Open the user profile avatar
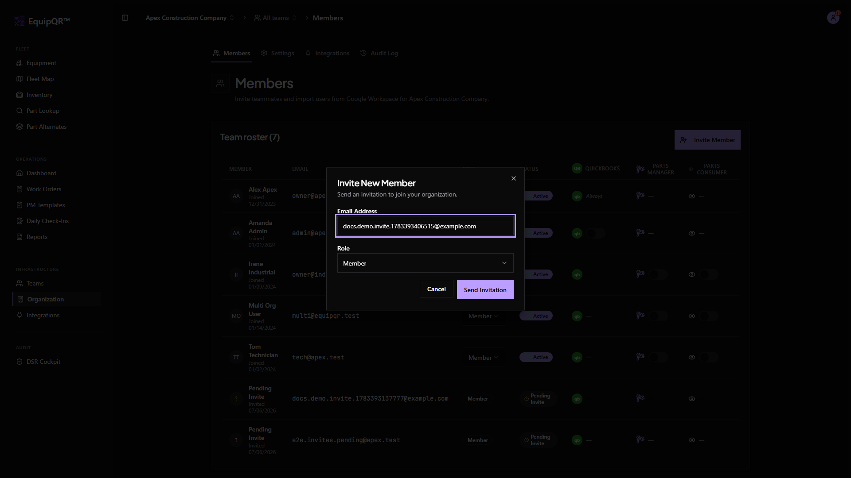Viewport: 851px width, 478px height. point(833,18)
